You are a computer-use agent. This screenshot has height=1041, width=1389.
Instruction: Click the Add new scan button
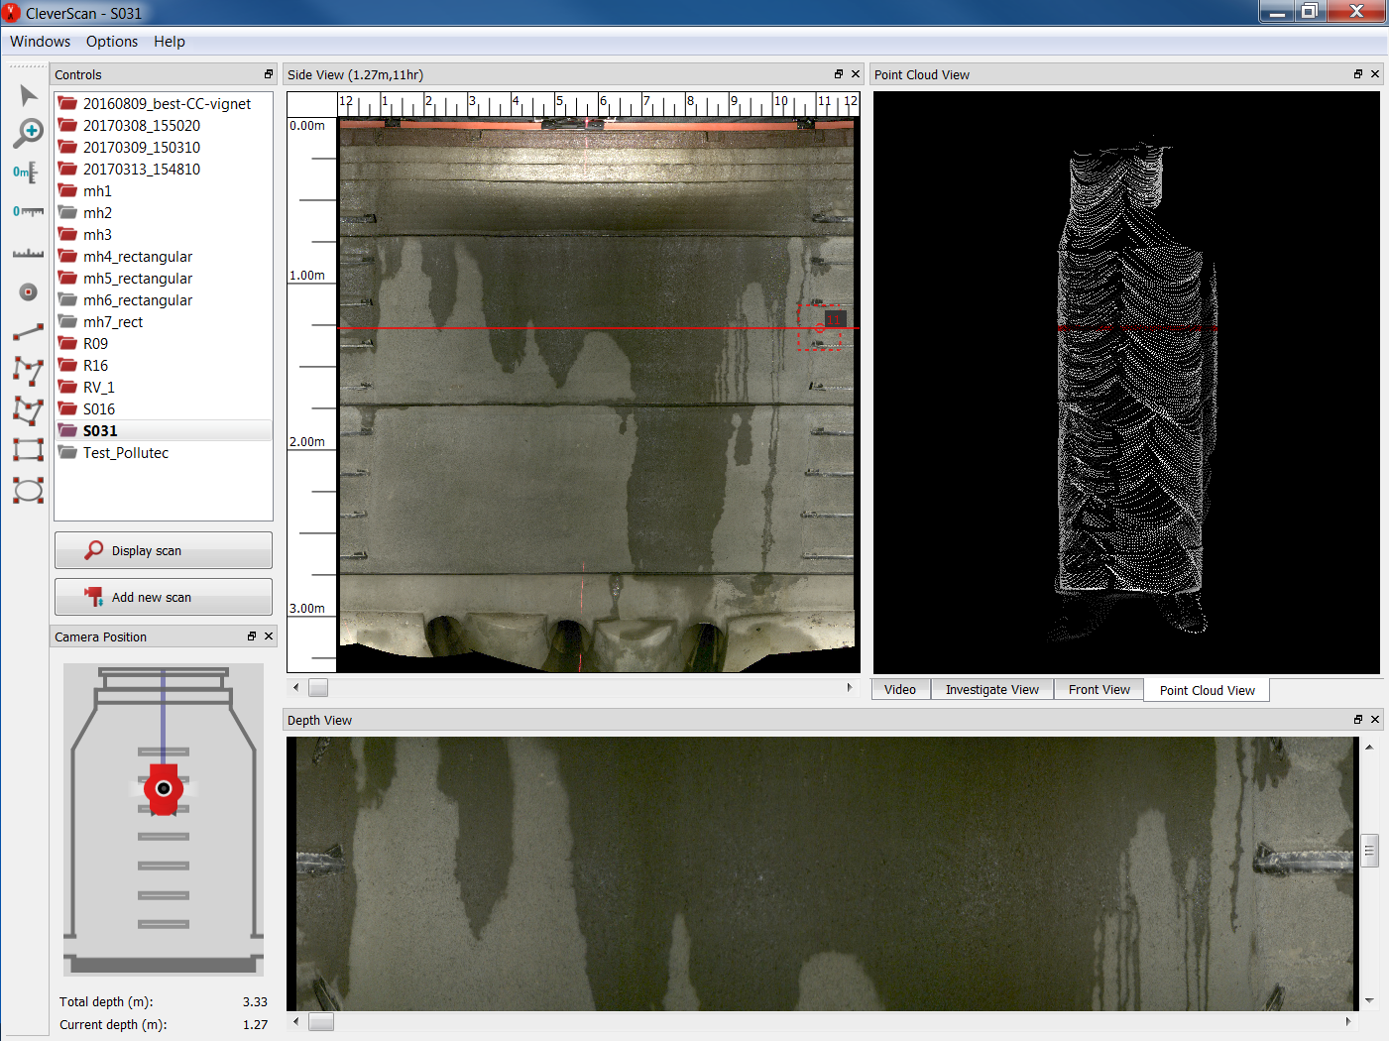[164, 597]
